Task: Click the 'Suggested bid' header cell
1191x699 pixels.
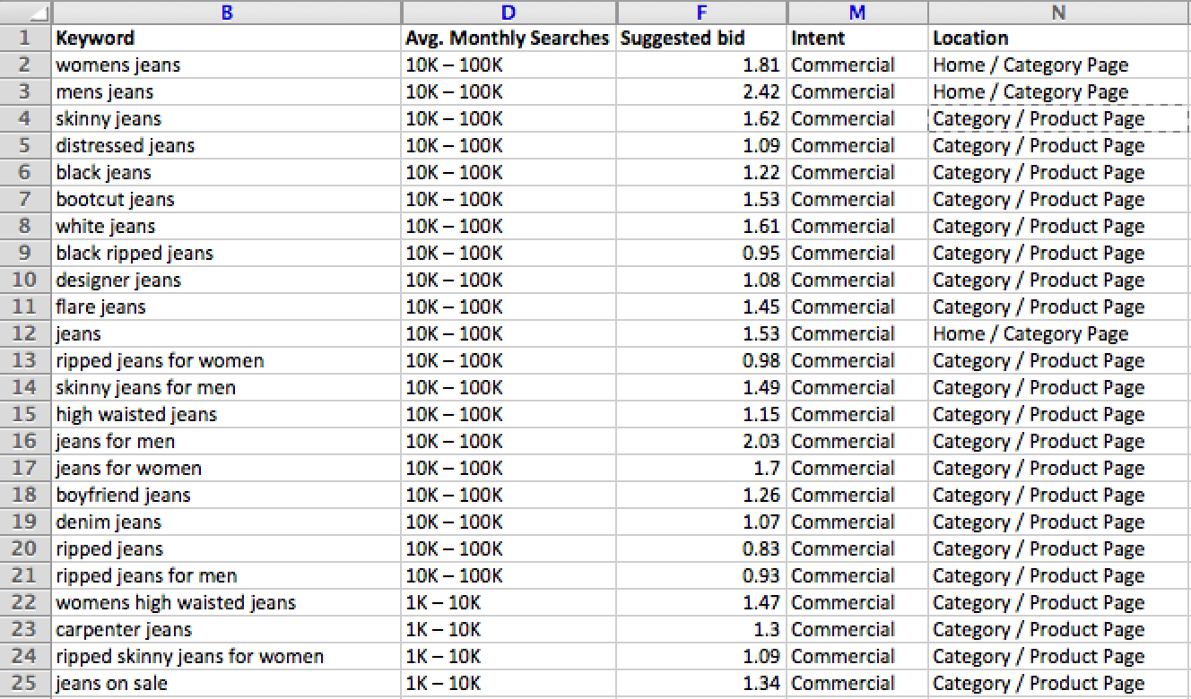Action: click(701, 38)
